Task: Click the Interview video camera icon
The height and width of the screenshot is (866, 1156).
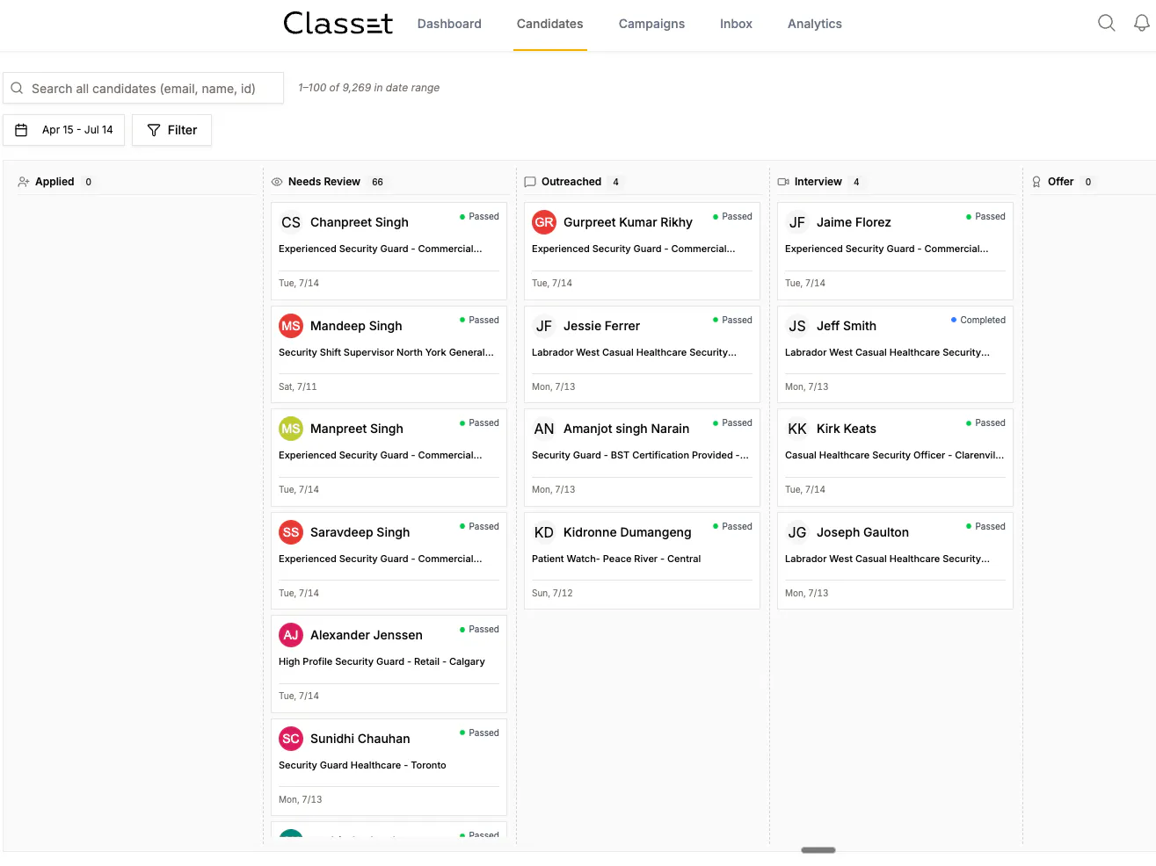Action: point(783,182)
